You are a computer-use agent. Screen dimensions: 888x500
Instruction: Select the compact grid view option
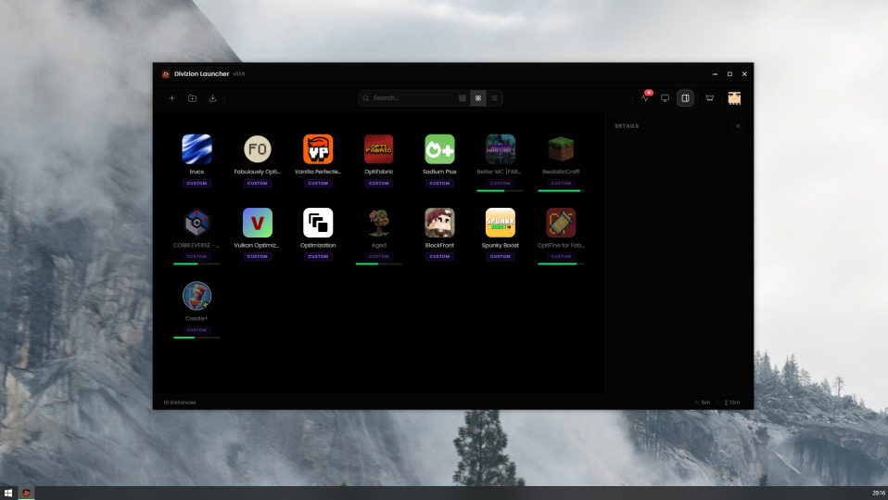coord(478,98)
